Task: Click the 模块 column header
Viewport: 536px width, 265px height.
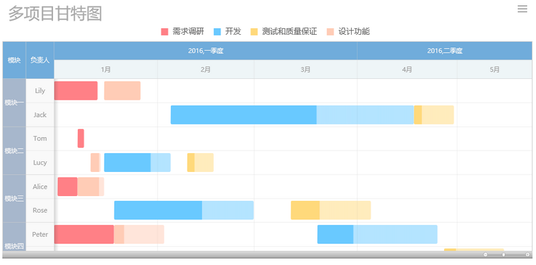Action: click(14, 60)
